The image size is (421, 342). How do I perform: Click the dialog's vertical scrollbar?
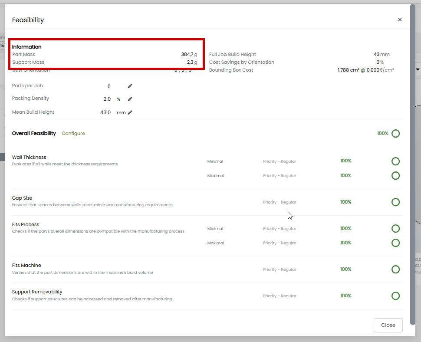coord(412,165)
